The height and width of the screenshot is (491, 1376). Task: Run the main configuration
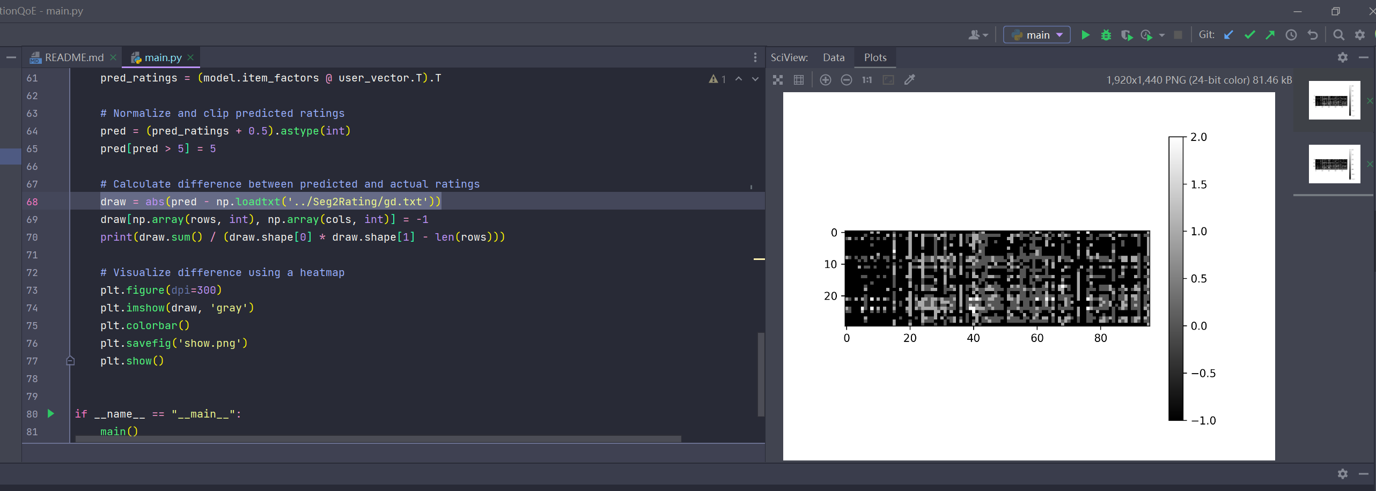click(1085, 35)
